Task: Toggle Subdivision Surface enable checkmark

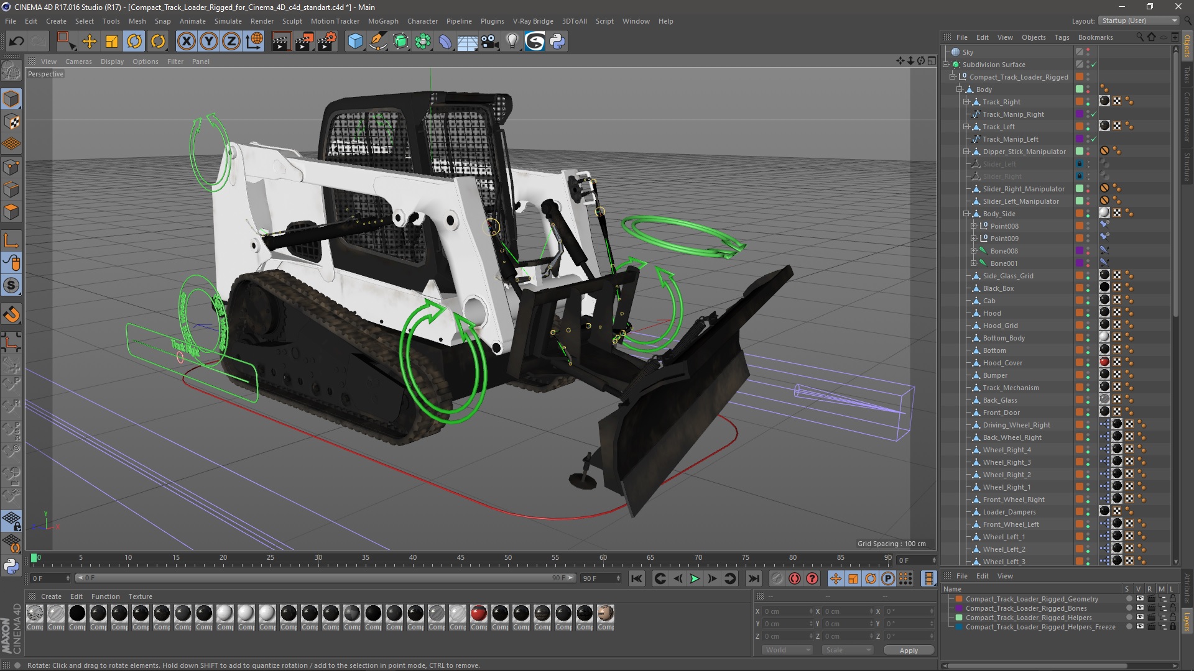Action: [1093, 65]
